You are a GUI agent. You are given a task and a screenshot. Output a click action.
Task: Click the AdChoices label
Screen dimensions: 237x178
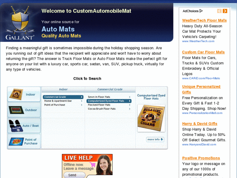click(x=190, y=11)
